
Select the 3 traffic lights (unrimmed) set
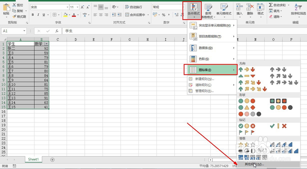coord(247,101)
